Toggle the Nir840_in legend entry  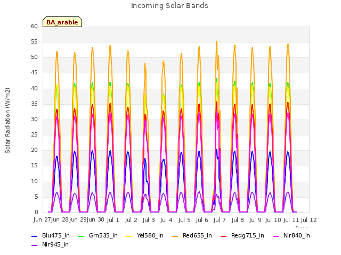coord(291,235)
